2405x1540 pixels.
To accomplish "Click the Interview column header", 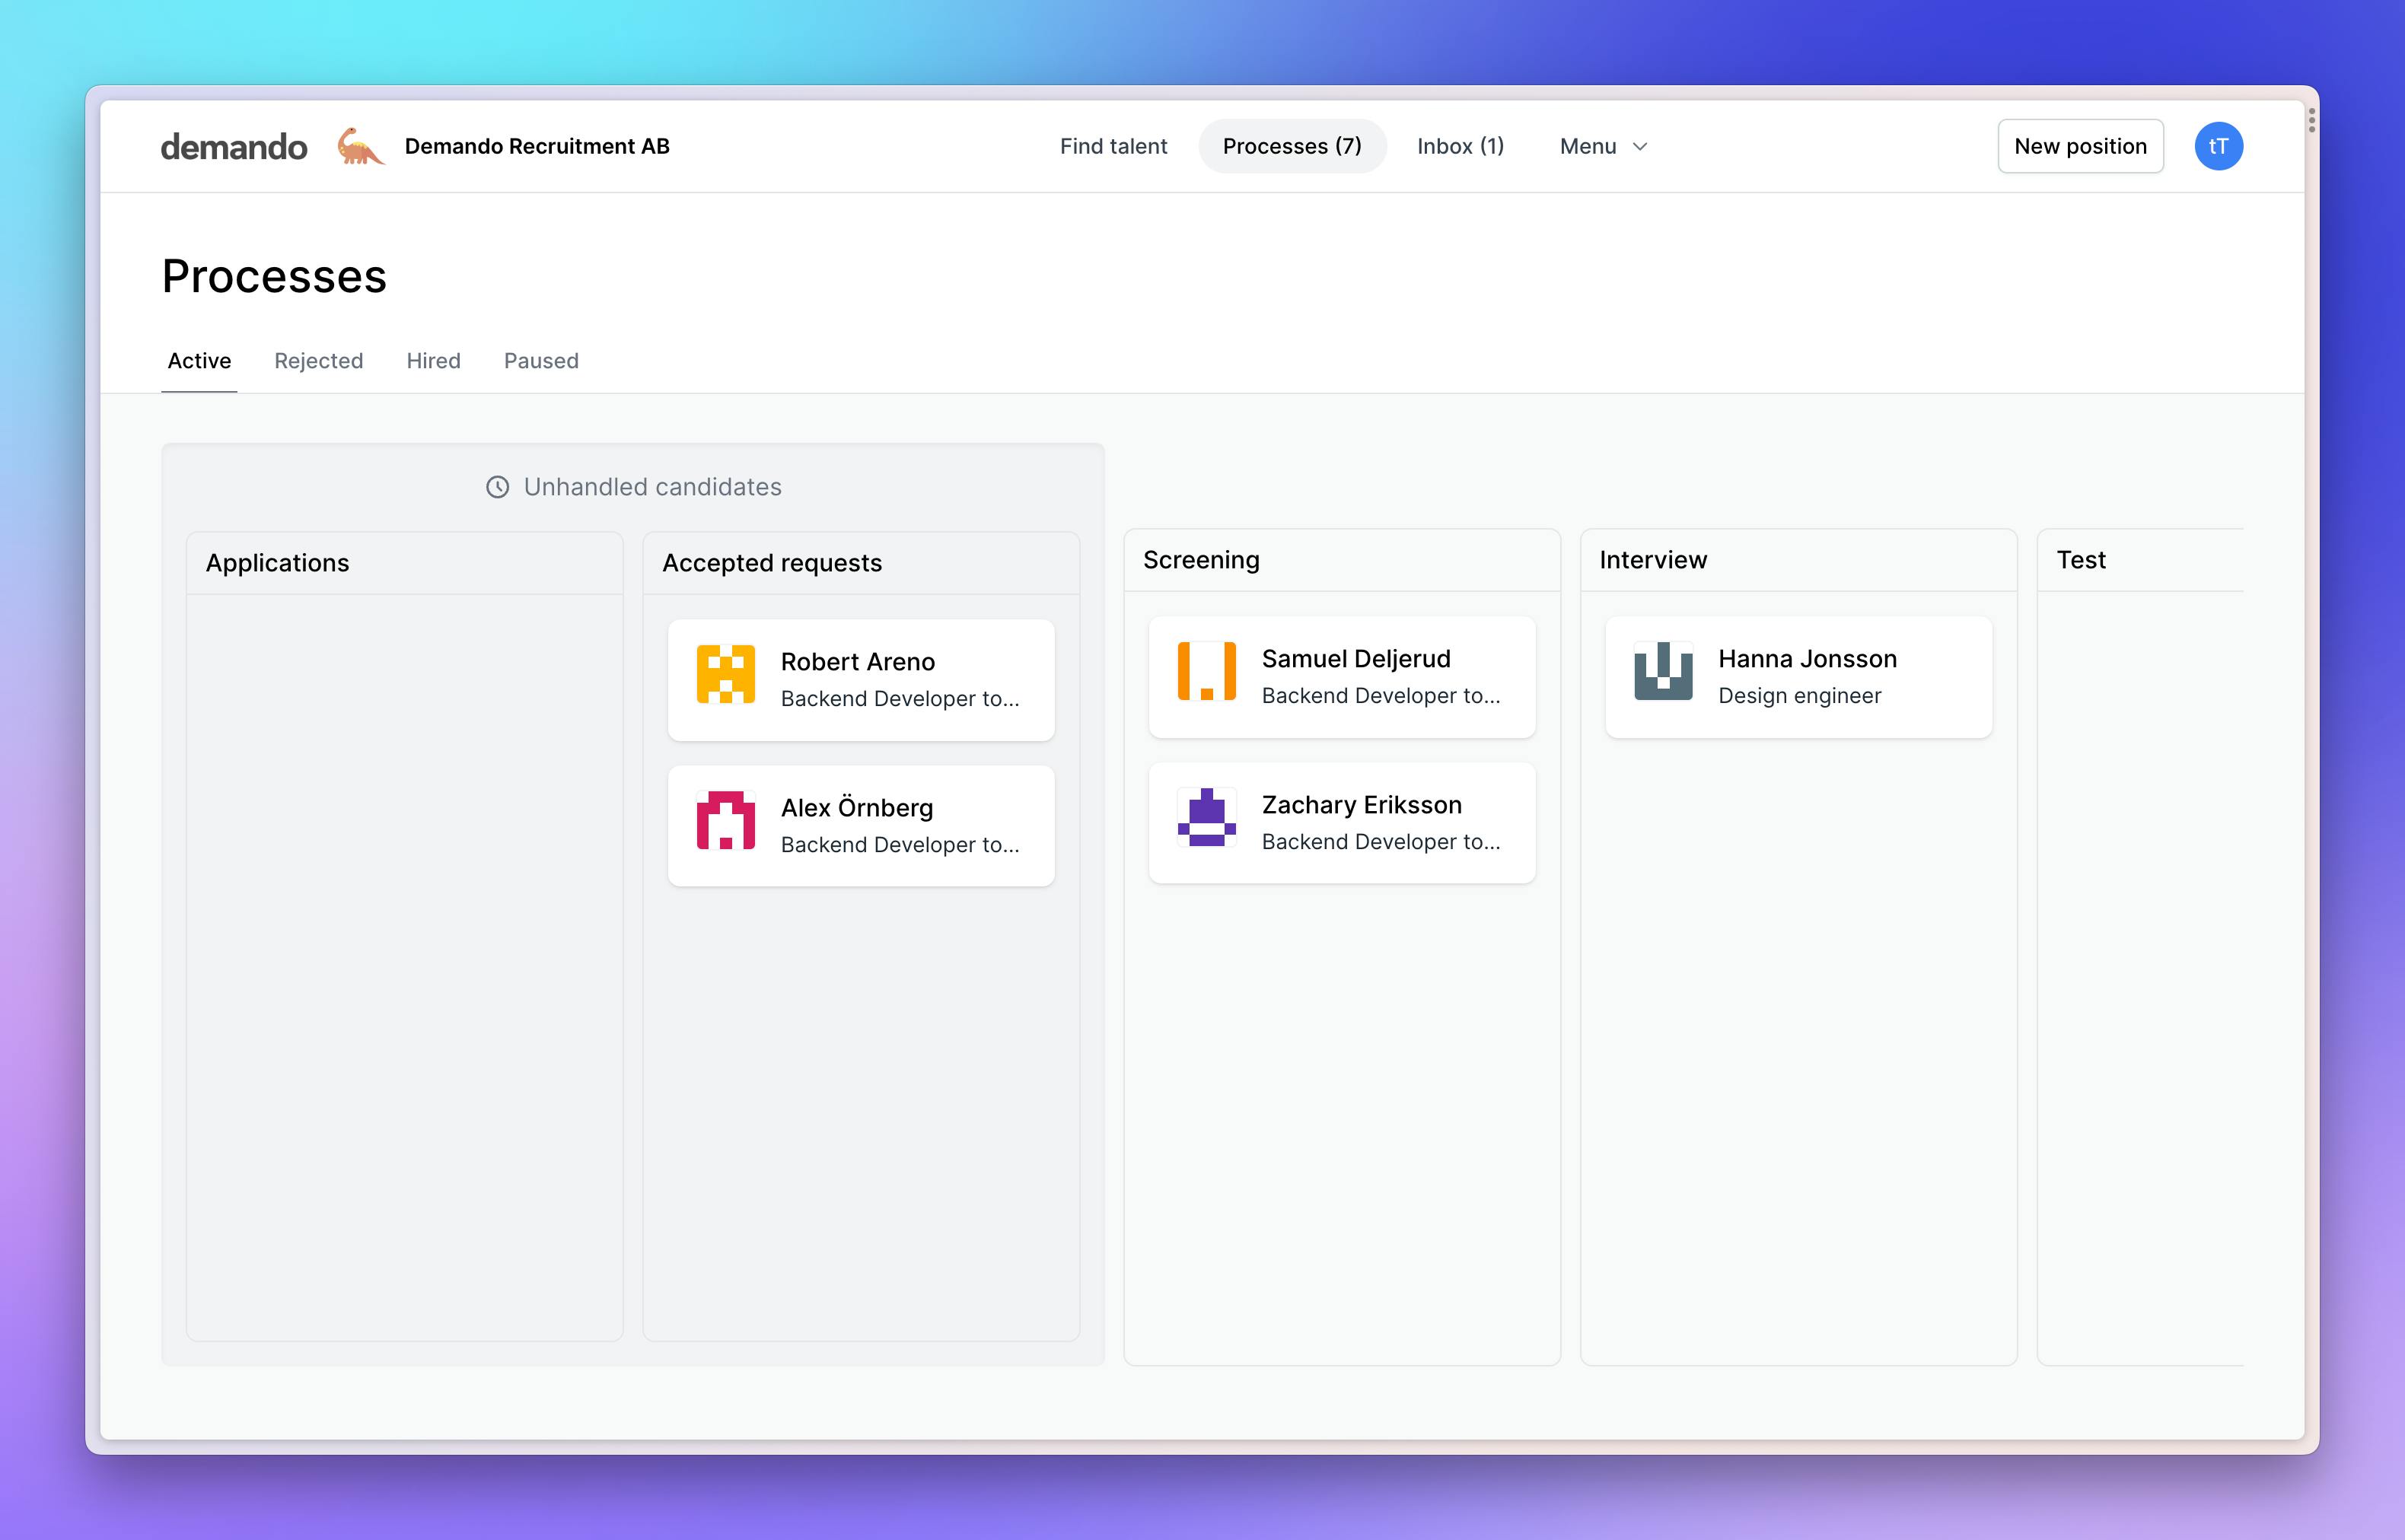I will 1798,560.
